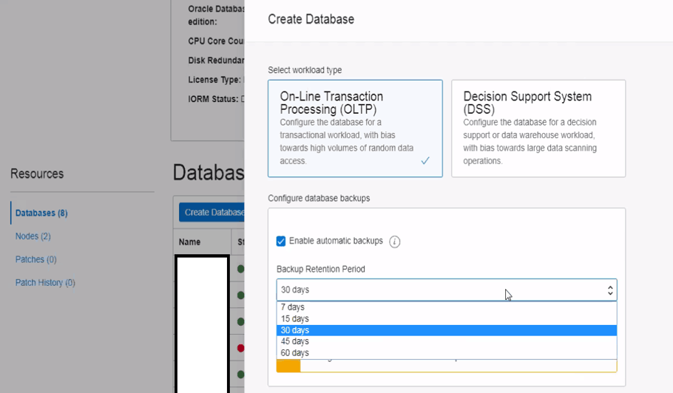Select the On-Line Transaction Processing (OLTP) workload card
The image size is (673, 393).
355,128
